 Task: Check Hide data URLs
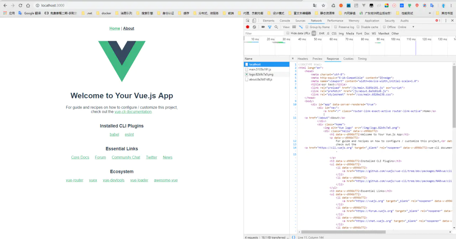[x=288, y=34]
